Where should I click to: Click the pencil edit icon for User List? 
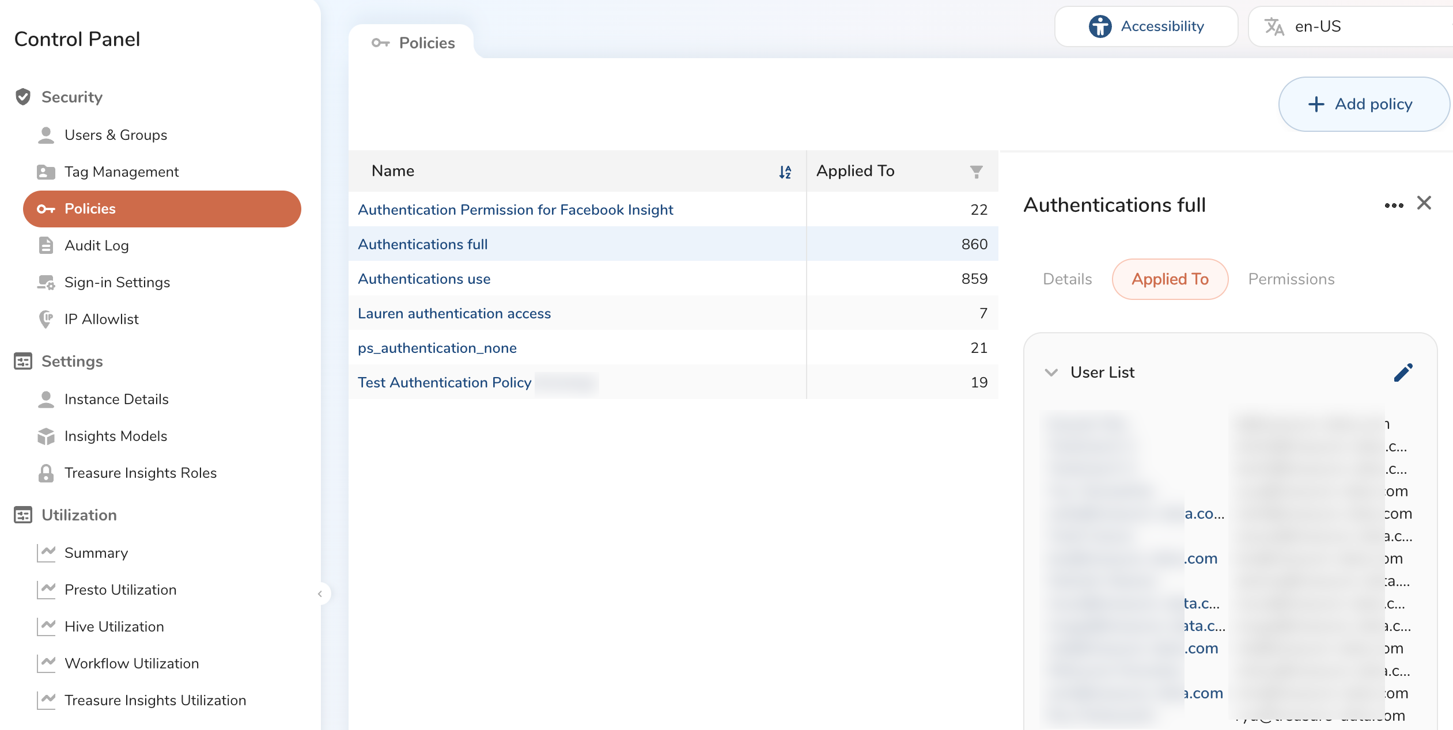point(1403,372)
